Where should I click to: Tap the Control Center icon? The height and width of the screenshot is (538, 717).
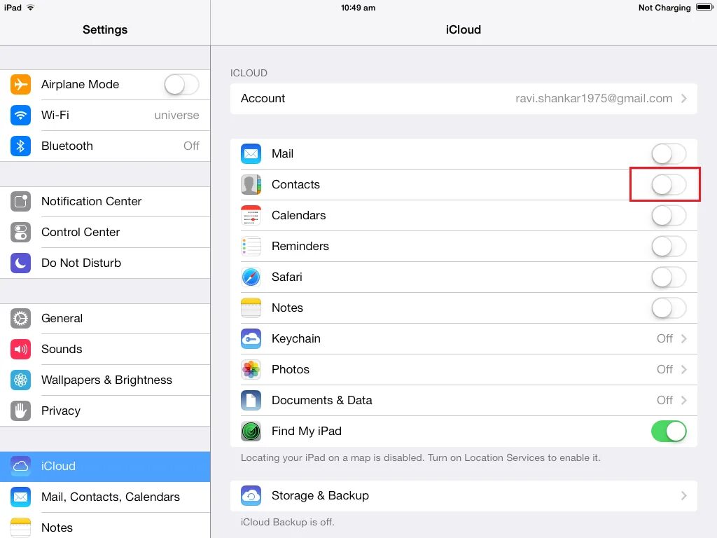pos(20,232)
